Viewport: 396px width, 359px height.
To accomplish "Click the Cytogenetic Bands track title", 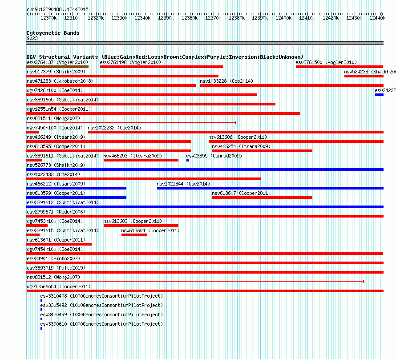I will [x=53, y=33].
